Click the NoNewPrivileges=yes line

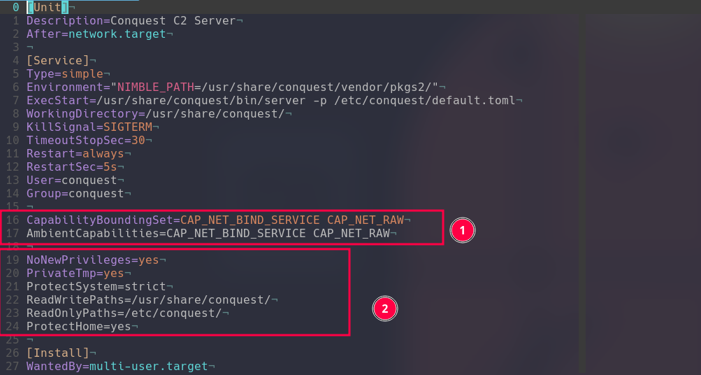click(x=92, y=260)
